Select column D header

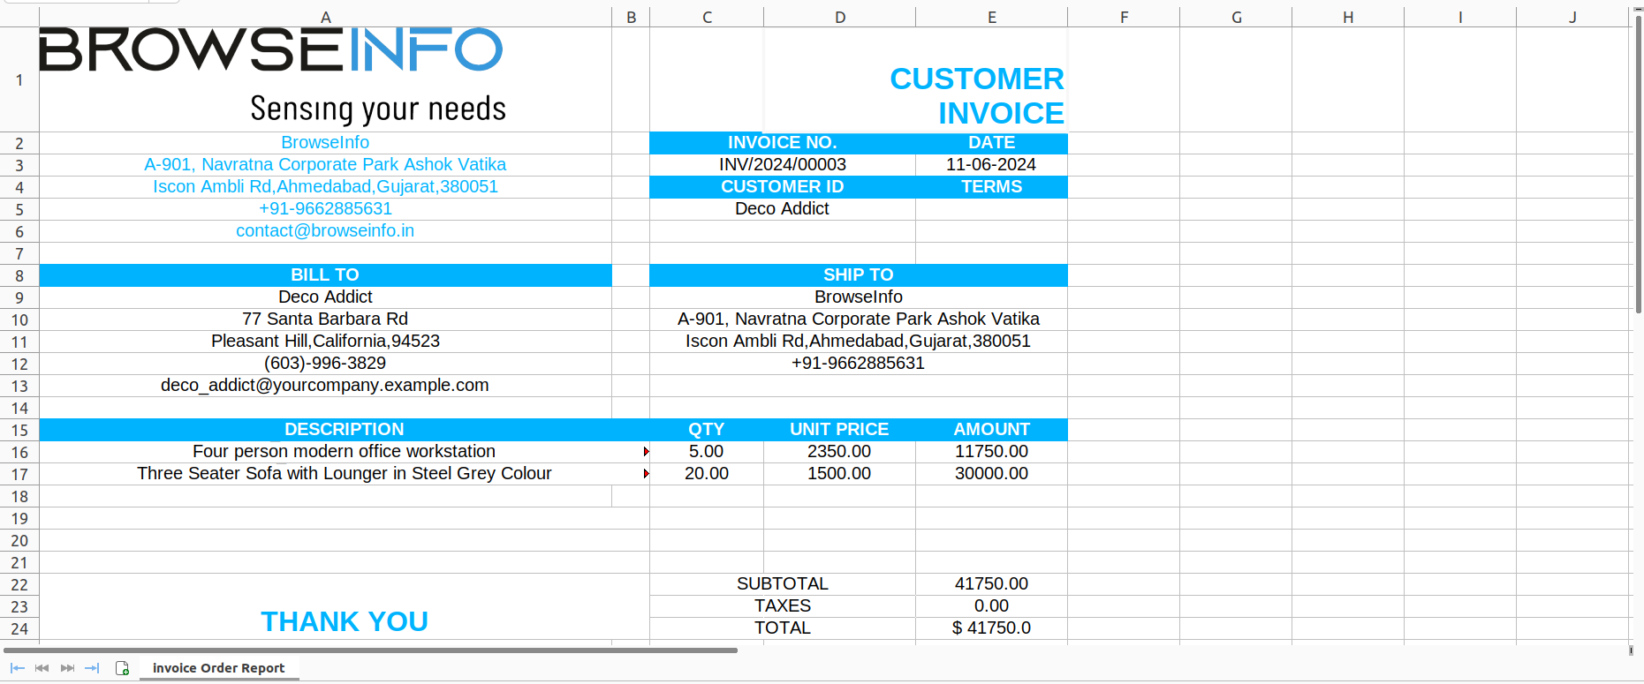click(x=839, y=18)
